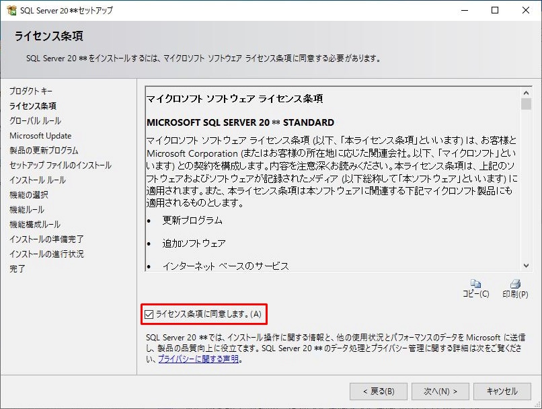Image resolution: width=542 pixels, height=409 pixels.
Task: Select the 機能ルール step
Action: click(27, 210)
